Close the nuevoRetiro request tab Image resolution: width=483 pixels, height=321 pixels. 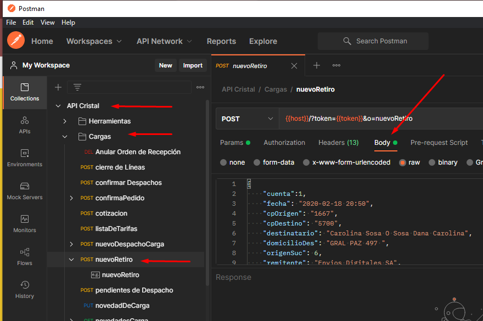click(x=294, y=66)
